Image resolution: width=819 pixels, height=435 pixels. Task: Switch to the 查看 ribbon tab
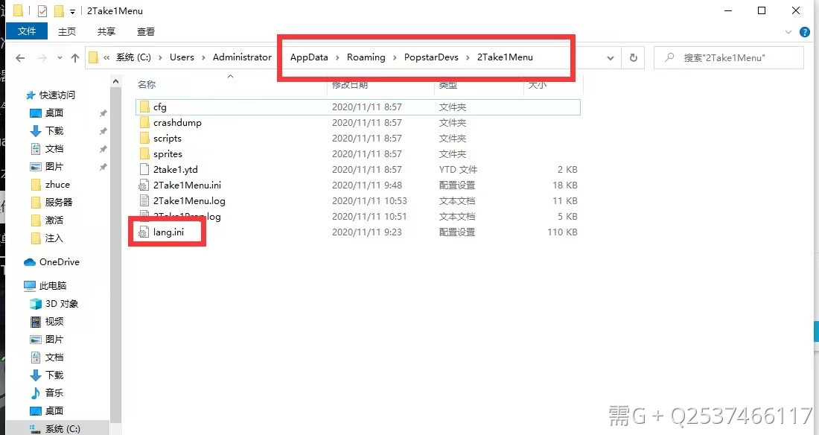146,32
